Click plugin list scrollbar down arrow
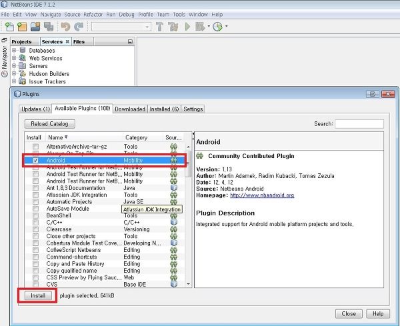 click(188, 284)
